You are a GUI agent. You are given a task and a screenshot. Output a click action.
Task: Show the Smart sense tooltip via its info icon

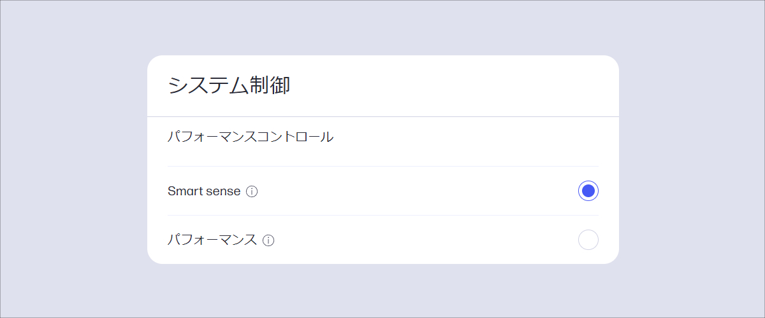(x=252, y=191)
